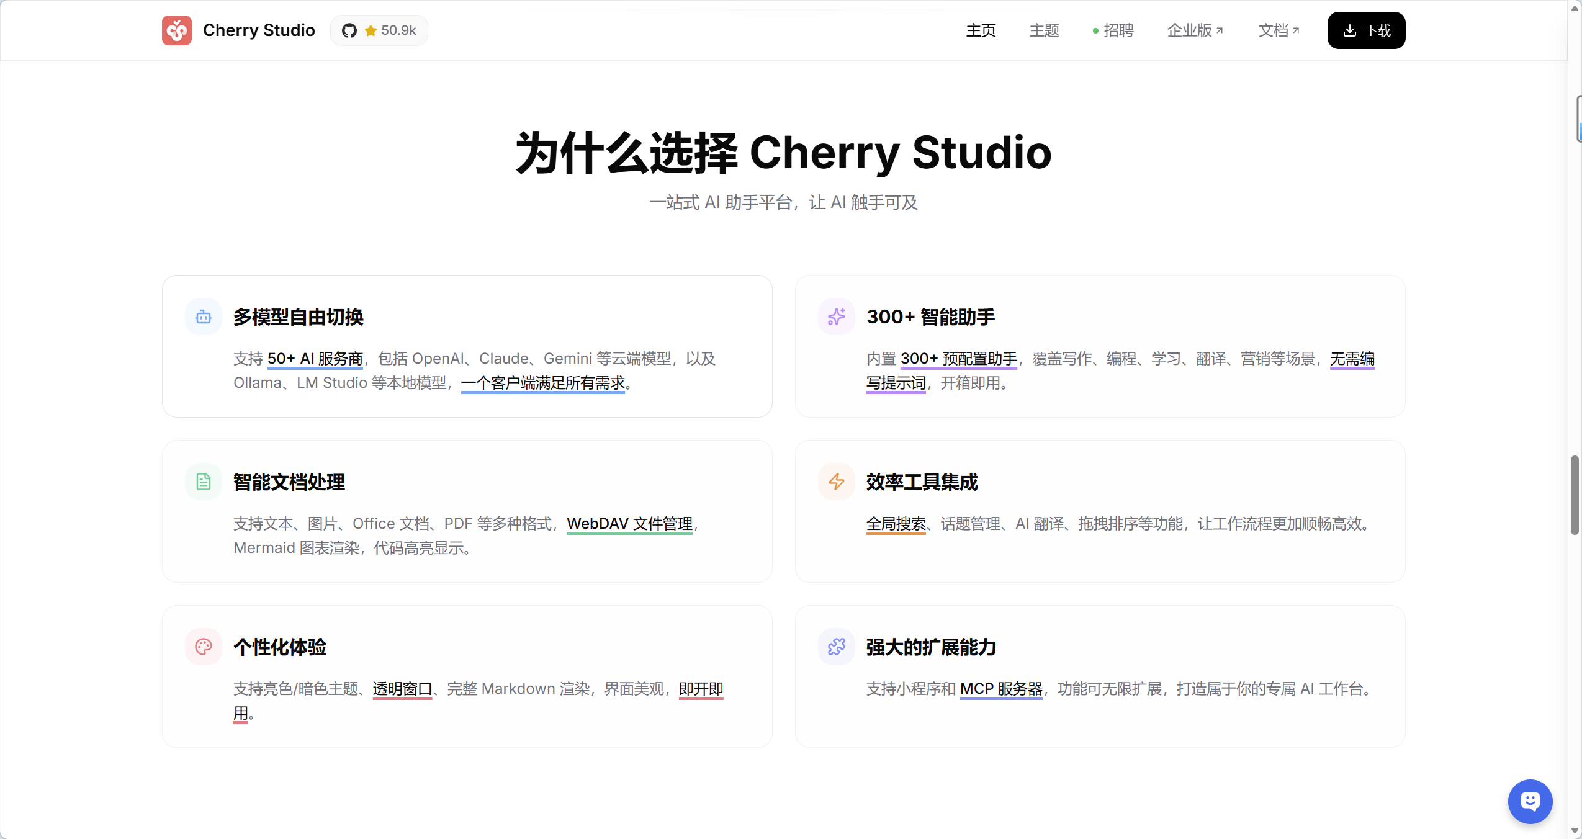Click the 个性化体验 card title

point(280,647)
